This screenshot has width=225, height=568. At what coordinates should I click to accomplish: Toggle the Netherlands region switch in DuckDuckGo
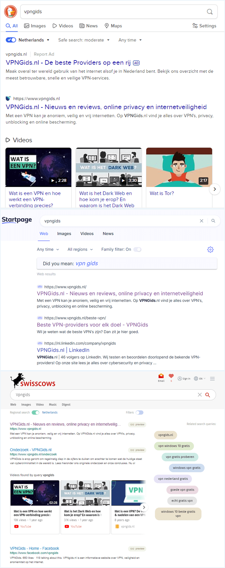pos(11,40)
